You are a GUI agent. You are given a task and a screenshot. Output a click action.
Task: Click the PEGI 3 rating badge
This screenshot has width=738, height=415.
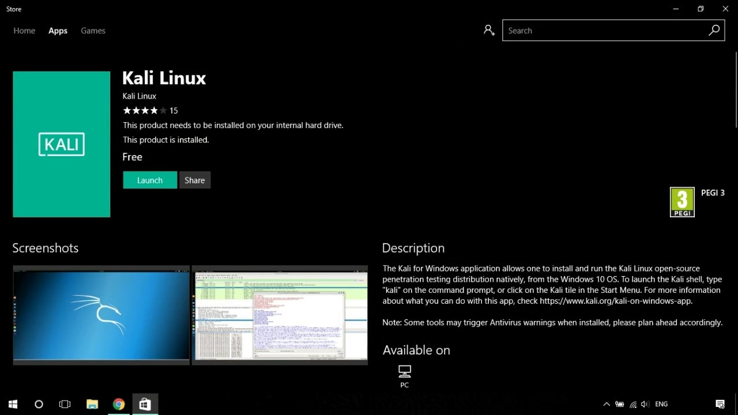pyautogui.click(x=682, y=202)
